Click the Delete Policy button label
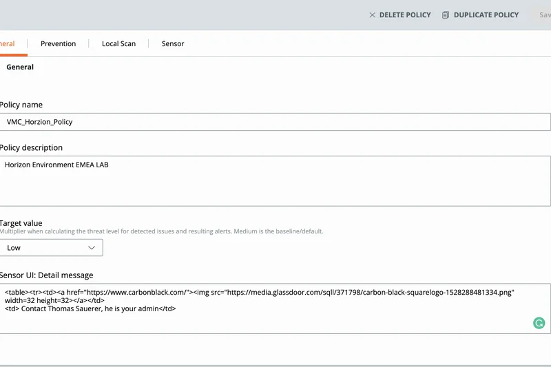Screen dimensions: 551x367 (x=405, y=15)
